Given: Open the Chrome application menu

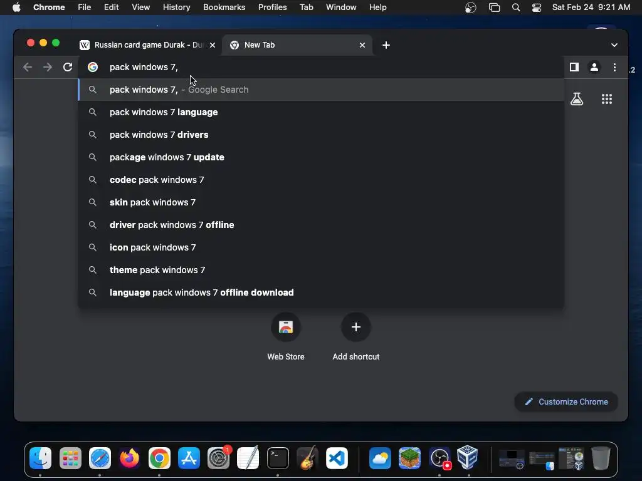Looking at the screenshot, I should click(49, 7).
